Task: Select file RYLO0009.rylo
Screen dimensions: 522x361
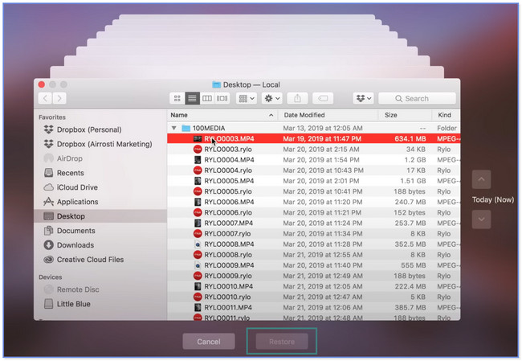Action: tap(313, 276)
